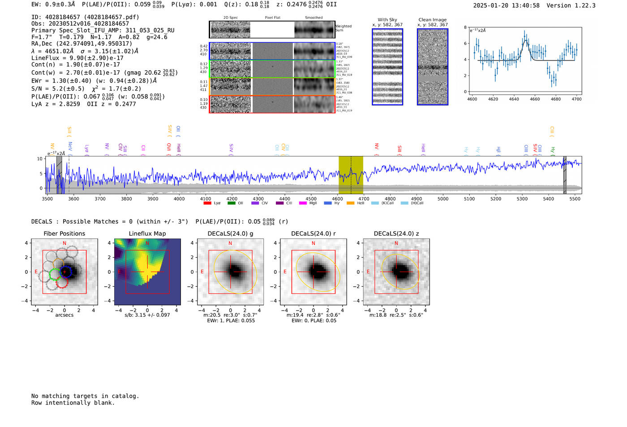This screenshot has width=627, height=427.
Task: Click the '2D Spec' column header
Action: [x=231, y=18]
